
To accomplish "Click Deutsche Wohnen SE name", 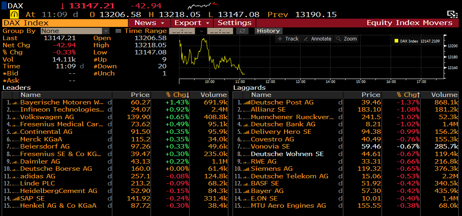I will point(287,154).
